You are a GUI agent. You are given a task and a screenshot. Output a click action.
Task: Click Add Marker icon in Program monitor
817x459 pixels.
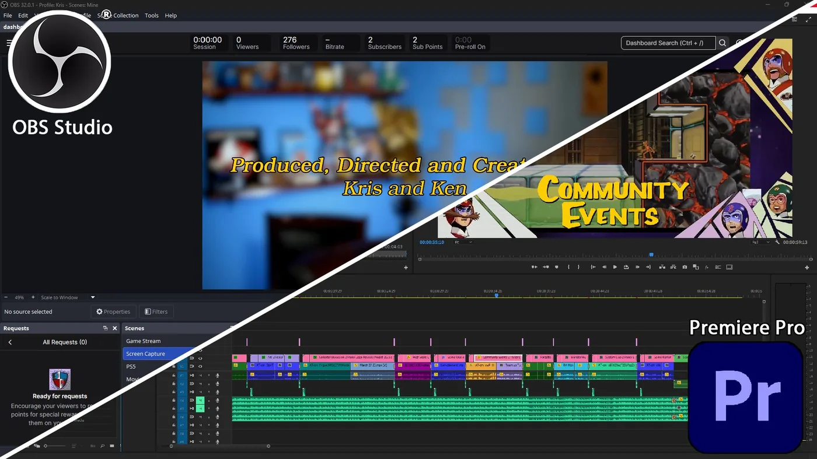tap(557, 267)
